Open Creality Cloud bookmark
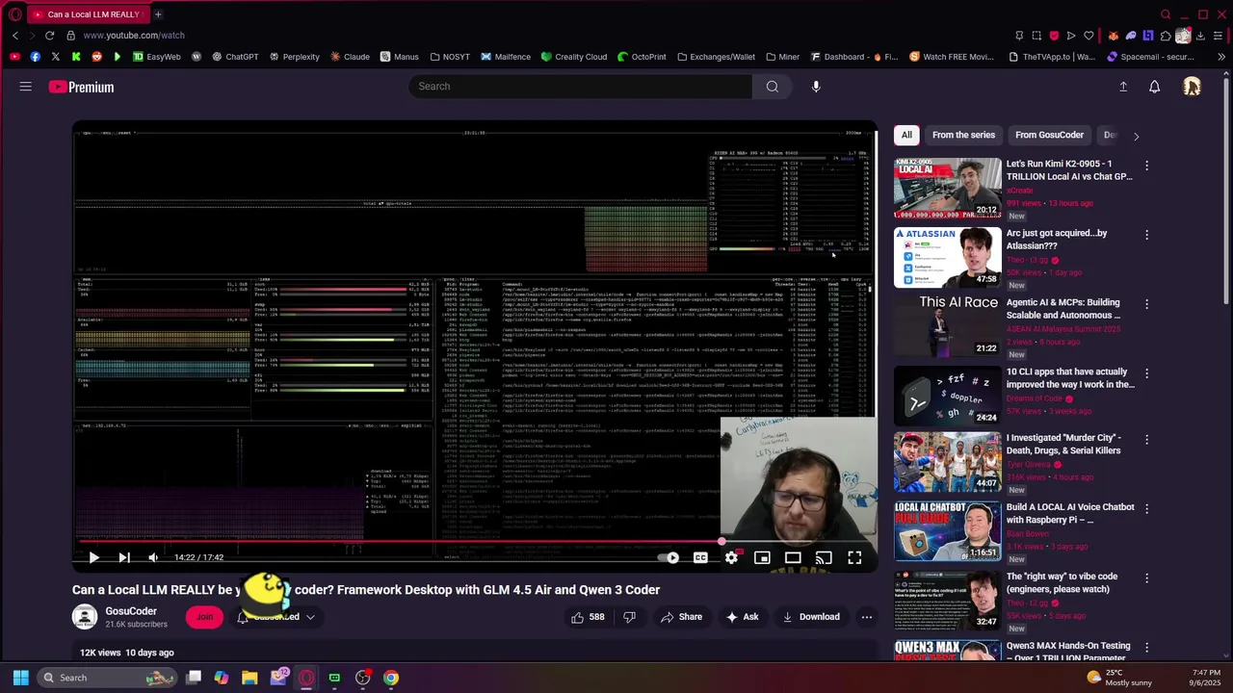This screenshot has width=1233, height=693. click(x=574, y=57)
